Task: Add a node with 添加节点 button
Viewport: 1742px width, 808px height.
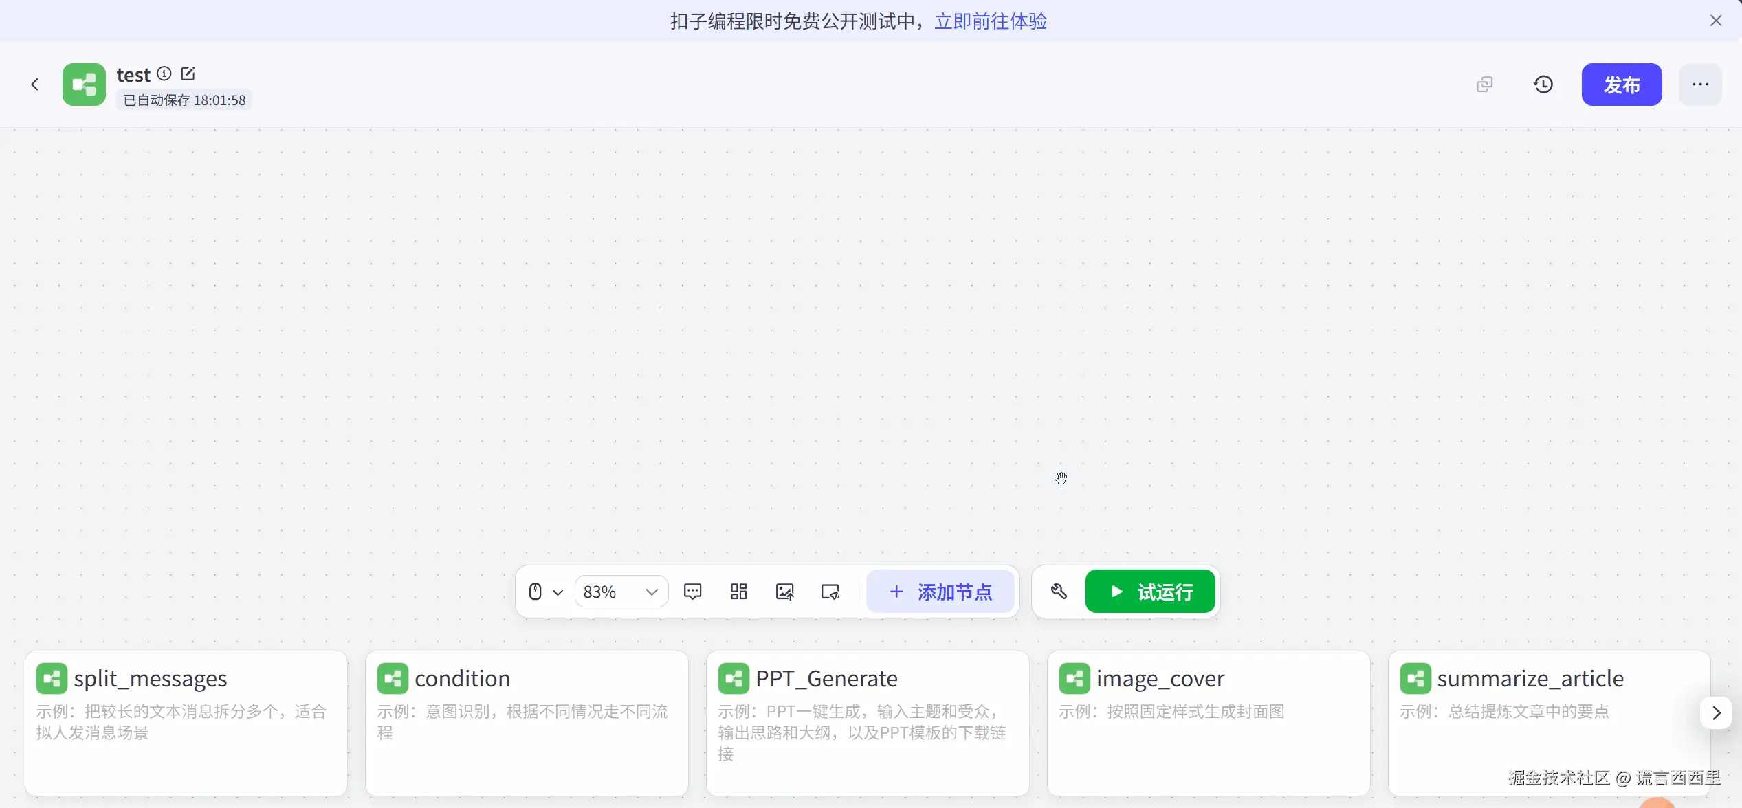Action: 940,592
